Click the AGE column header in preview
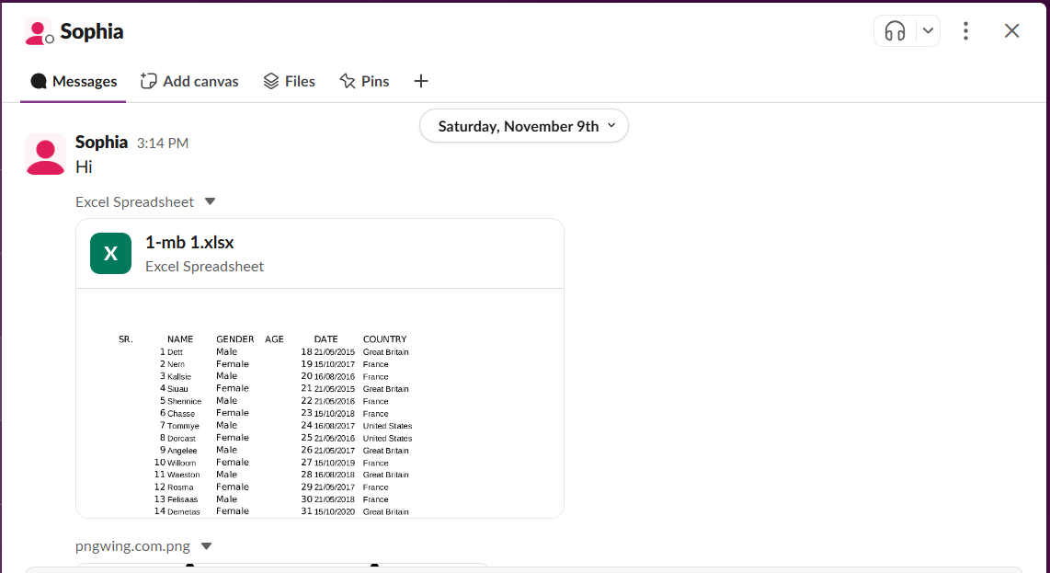Image resolution: width=1050 pixels, height=573 pixels. pos(274,339)
